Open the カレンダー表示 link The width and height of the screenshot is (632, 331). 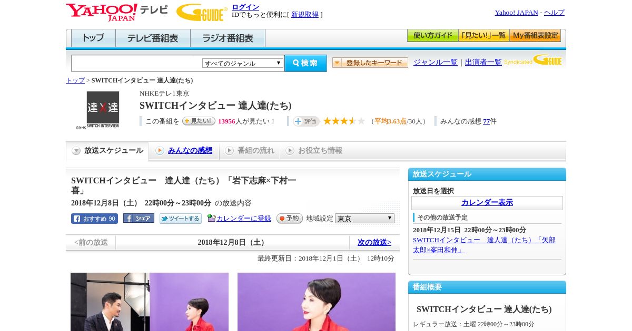487,203
